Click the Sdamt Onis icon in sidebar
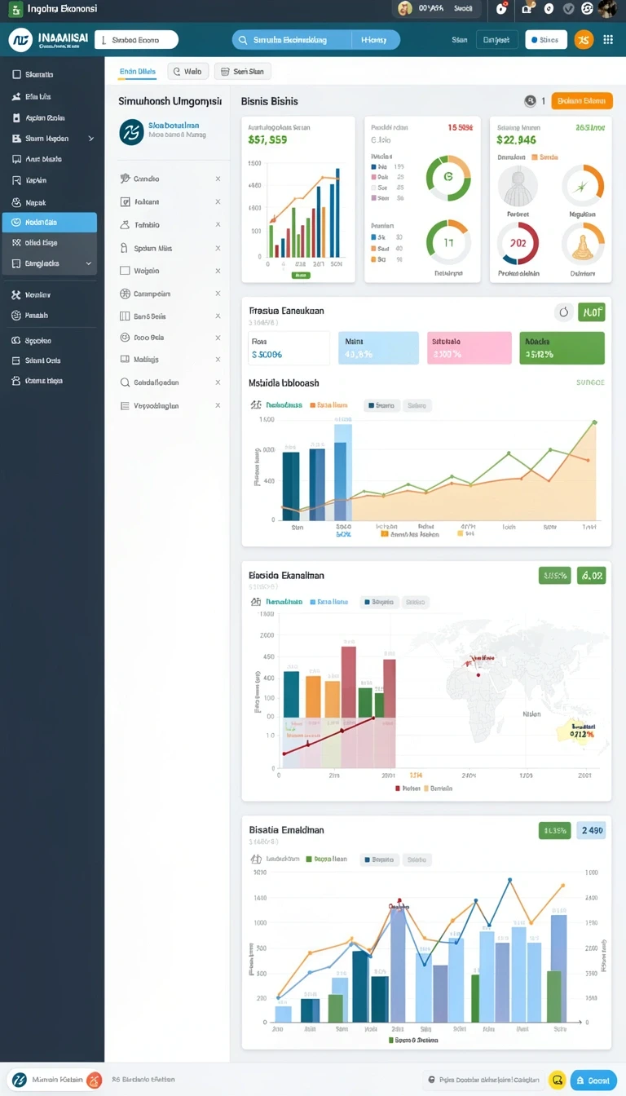This screenshot has width=626, height=1096. (16, 360)
